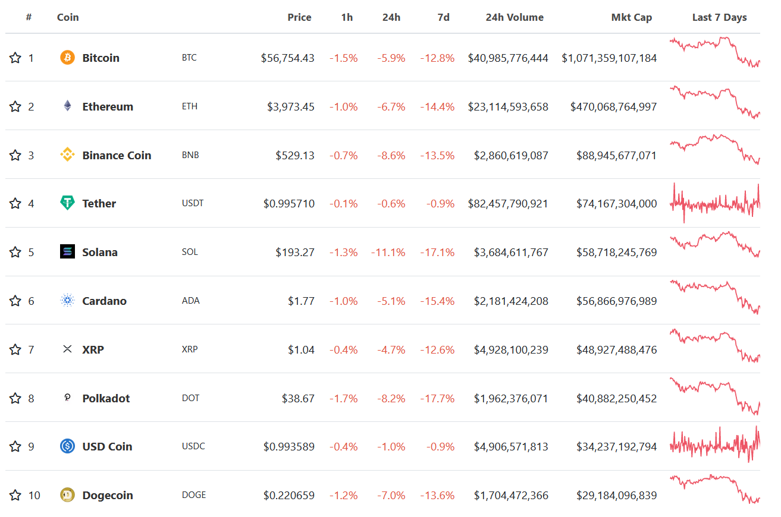Open the Polkadot coin link

click(x=106, y=398)
